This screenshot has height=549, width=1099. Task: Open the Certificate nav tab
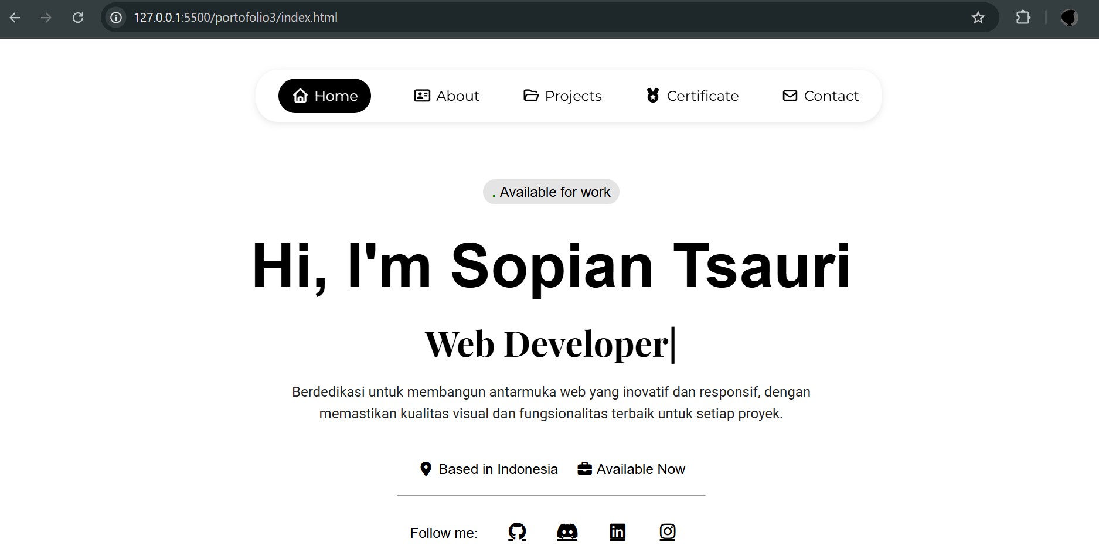point(692,96)
